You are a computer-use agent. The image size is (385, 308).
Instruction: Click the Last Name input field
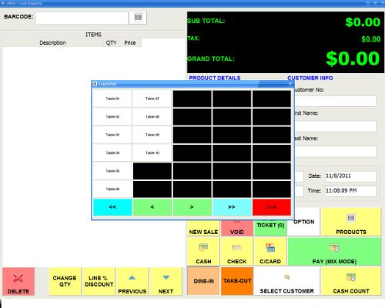tap(335, 152)
